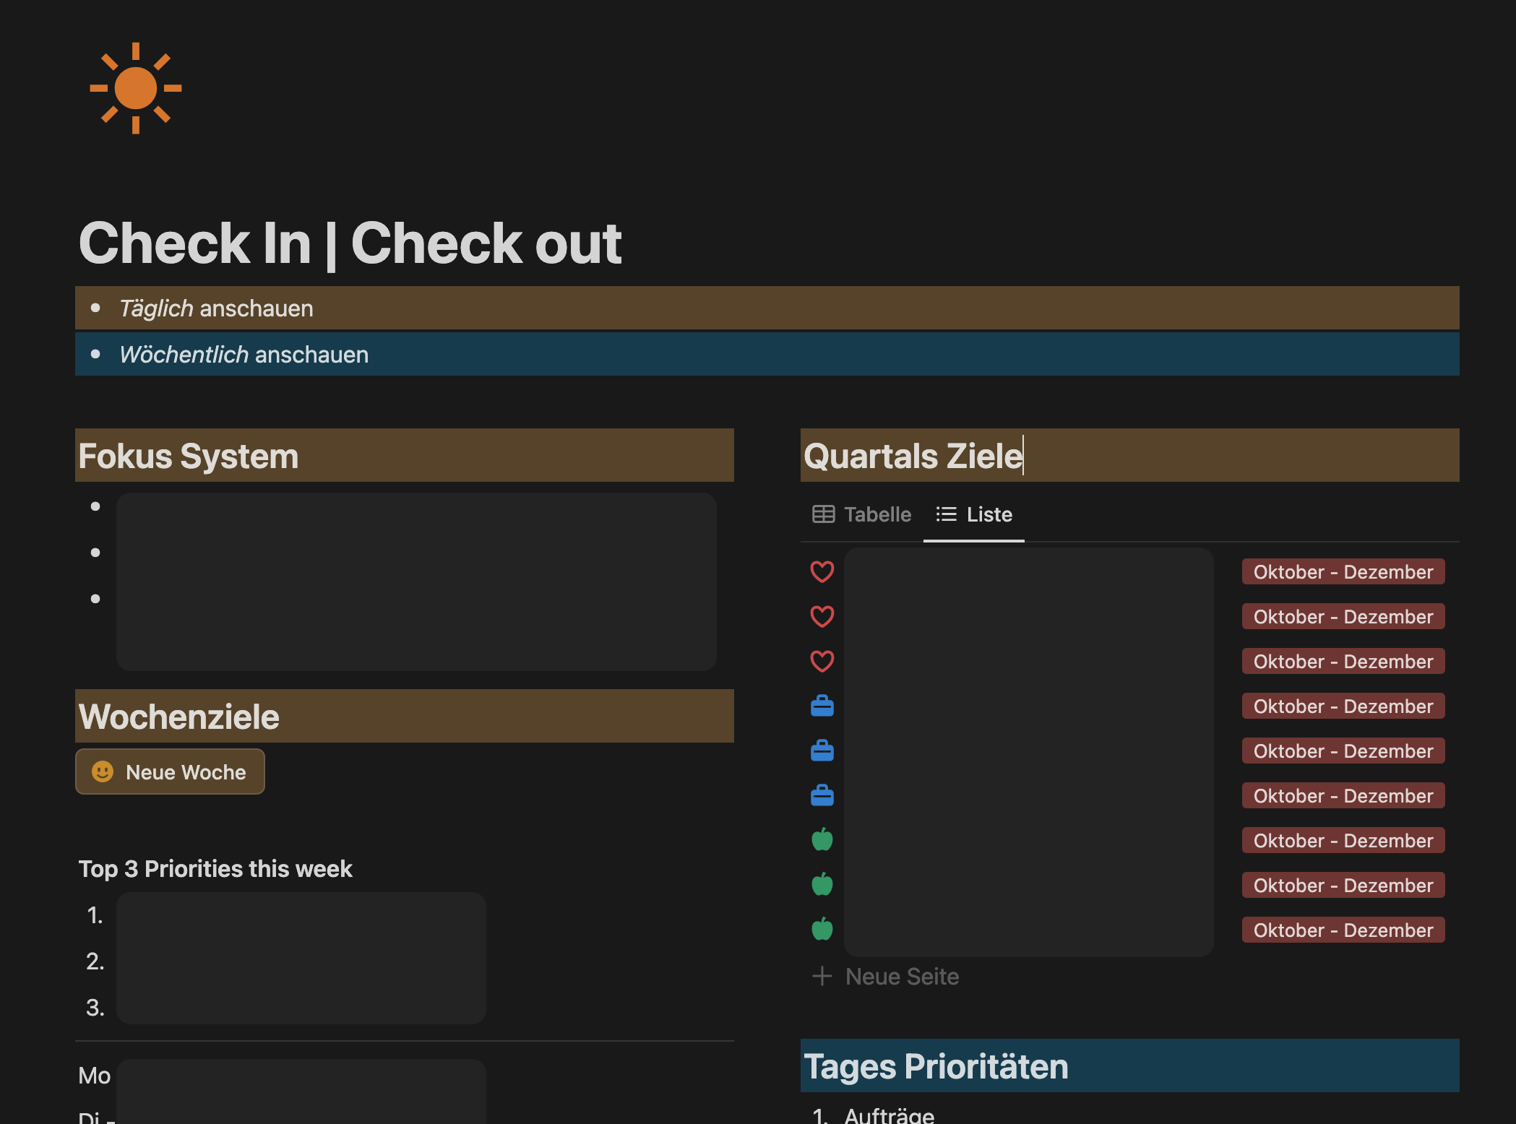Image resolution: width=1516 pixels, height=1124 pixels.
Task: Click the table icon beside Tabelle
Action: [x=824, y=514]
